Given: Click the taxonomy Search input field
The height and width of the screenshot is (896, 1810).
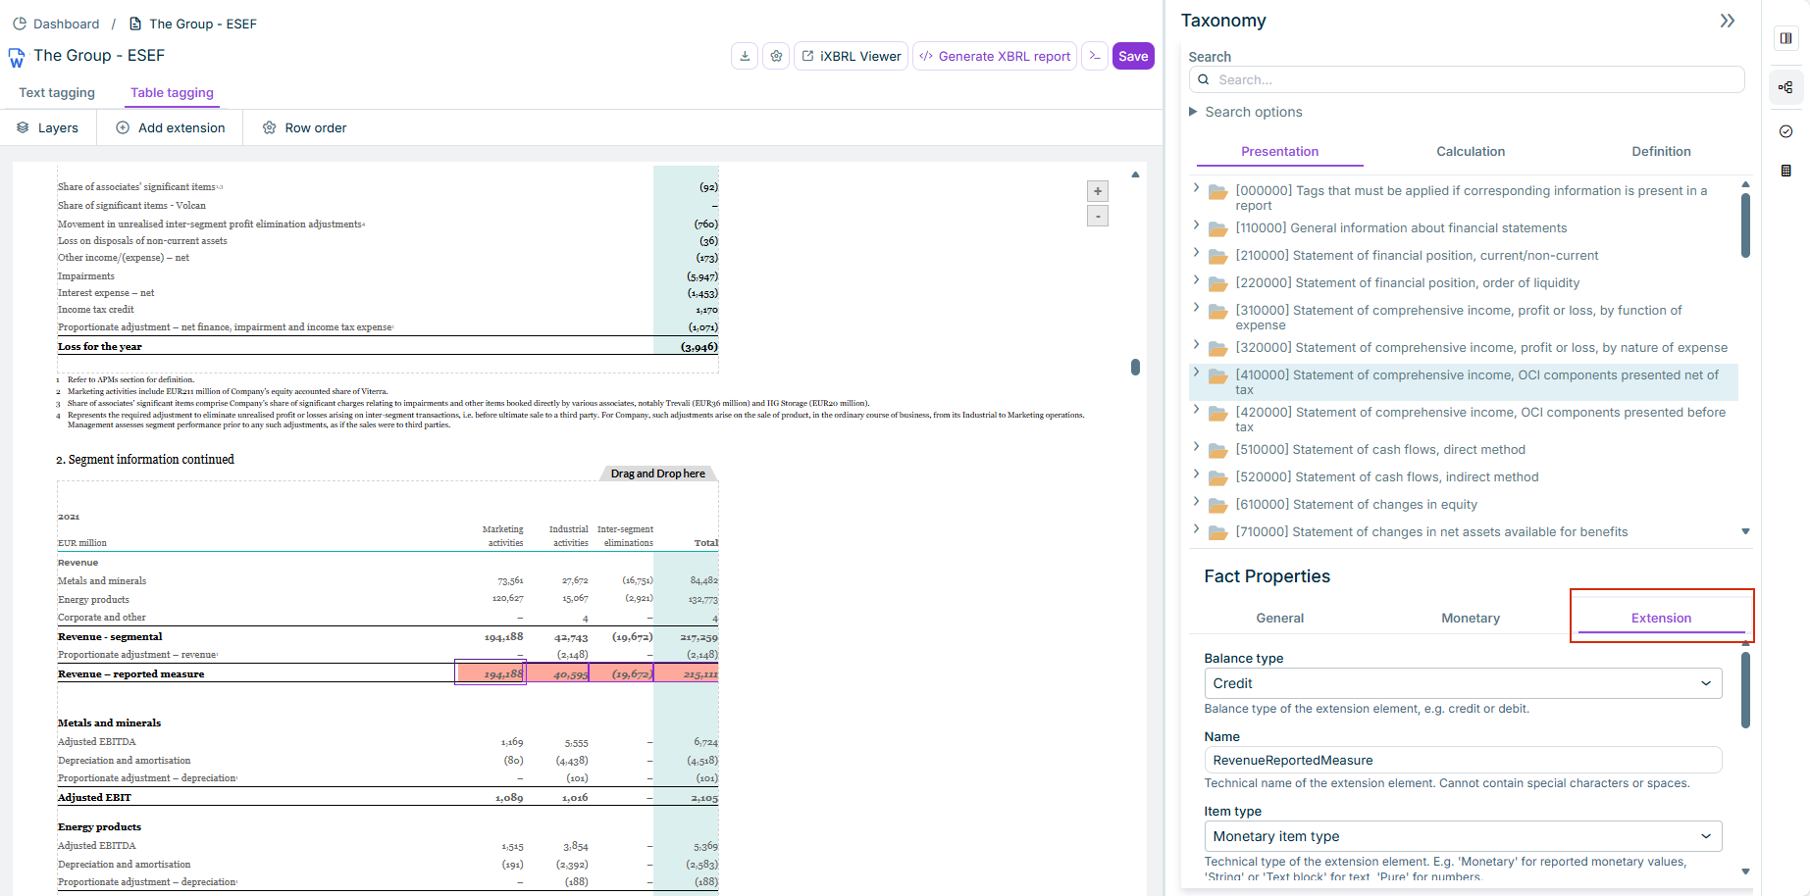Looking at the screenshot, I should click(x=1467, y=79).
